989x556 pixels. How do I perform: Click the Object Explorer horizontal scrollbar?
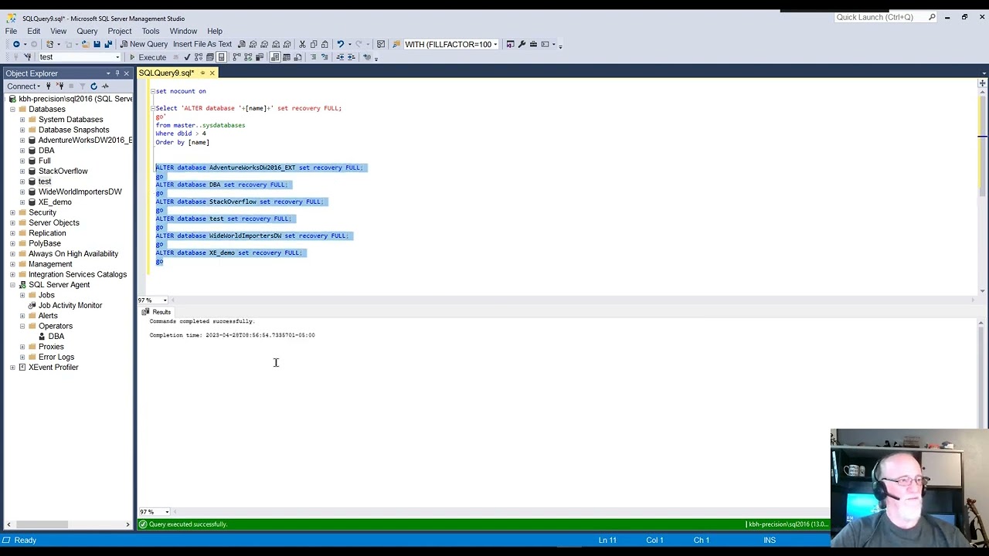pyautogui.click(x=68, y=525)
